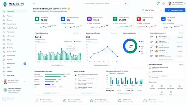The image size is (187, 105).
Task: Go to Telemedicine in the sidebar
Action: (14, 56)
